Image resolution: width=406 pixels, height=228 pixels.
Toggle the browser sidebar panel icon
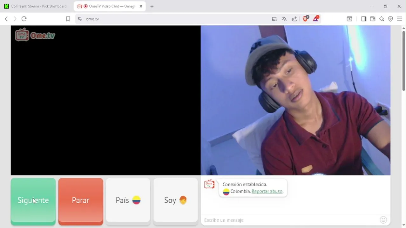363,19
